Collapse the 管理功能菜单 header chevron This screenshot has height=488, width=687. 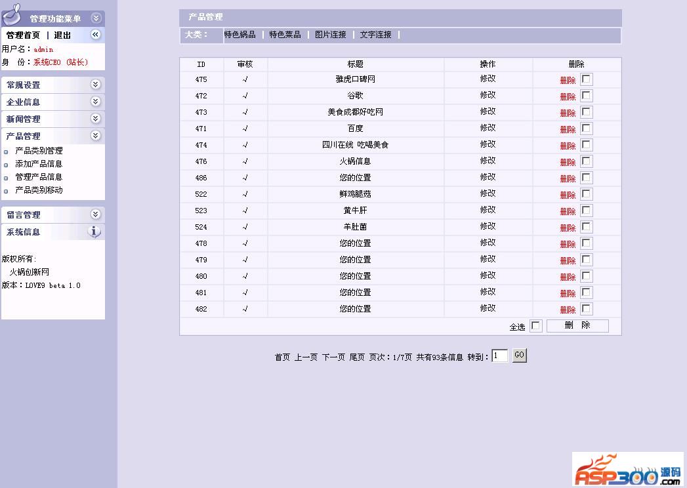pyautogui.click(x=96, y=18)
